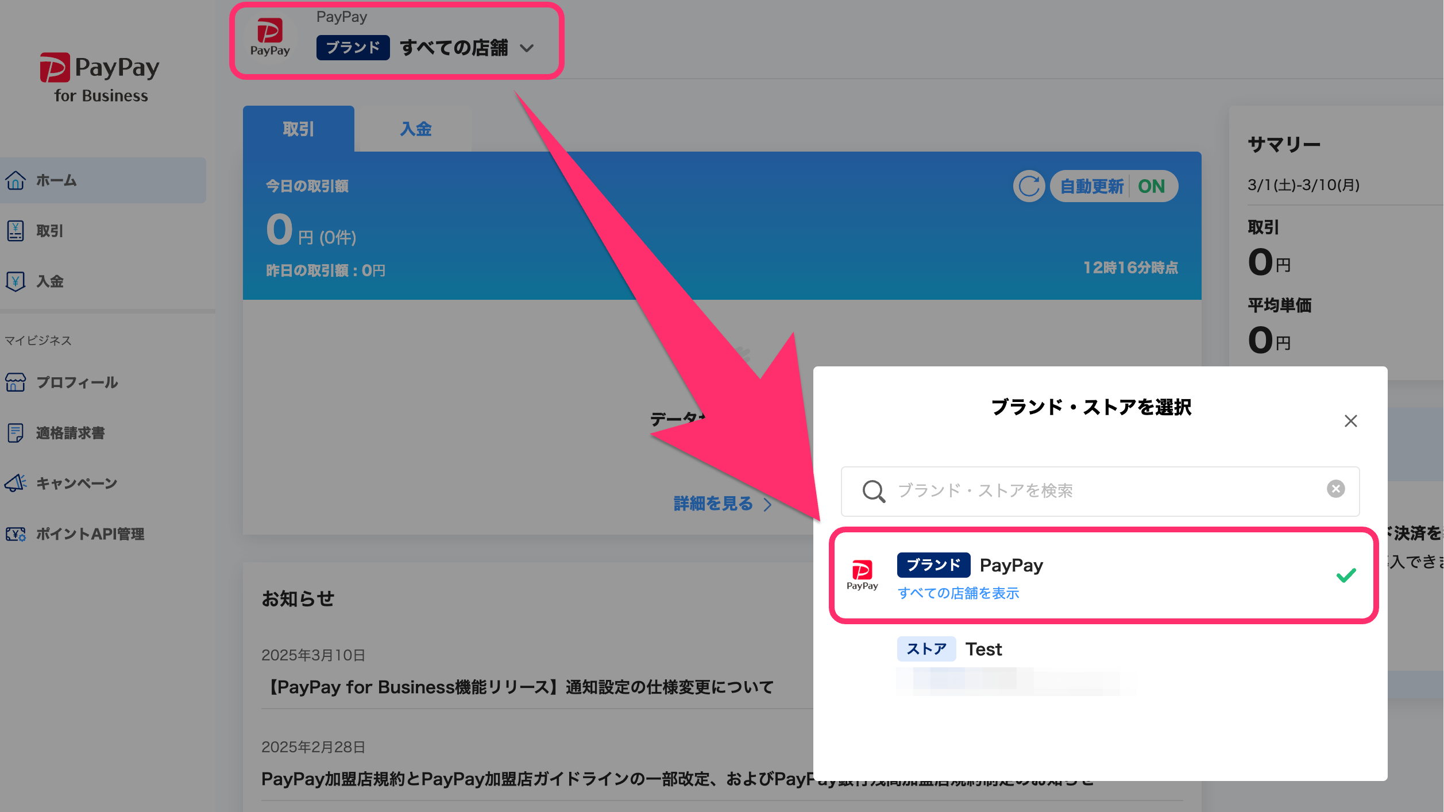
Task: Click the キャンペーン megaphone icon
Action: click(x=16, y=484)
